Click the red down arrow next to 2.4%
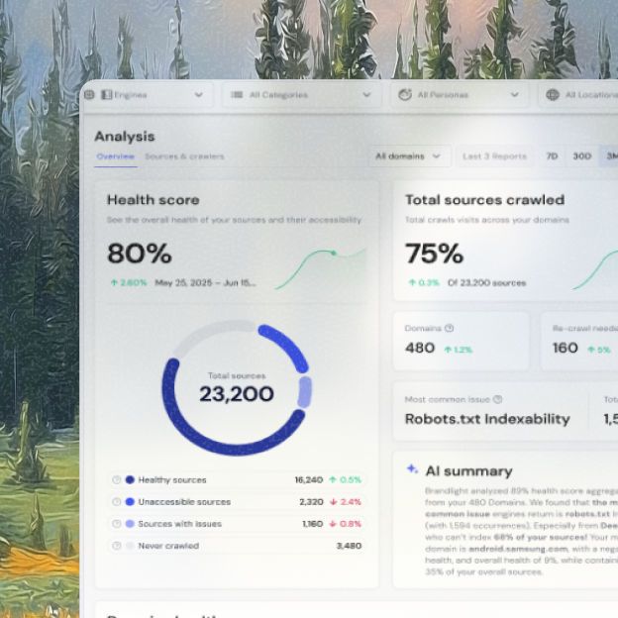Viewport: 618px width, 618px height. coord(334,502)
